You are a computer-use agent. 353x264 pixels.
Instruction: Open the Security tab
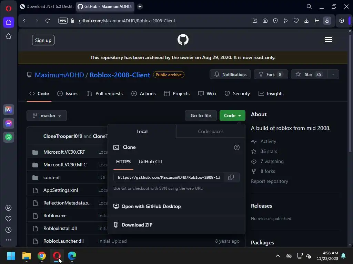[237, 93]
